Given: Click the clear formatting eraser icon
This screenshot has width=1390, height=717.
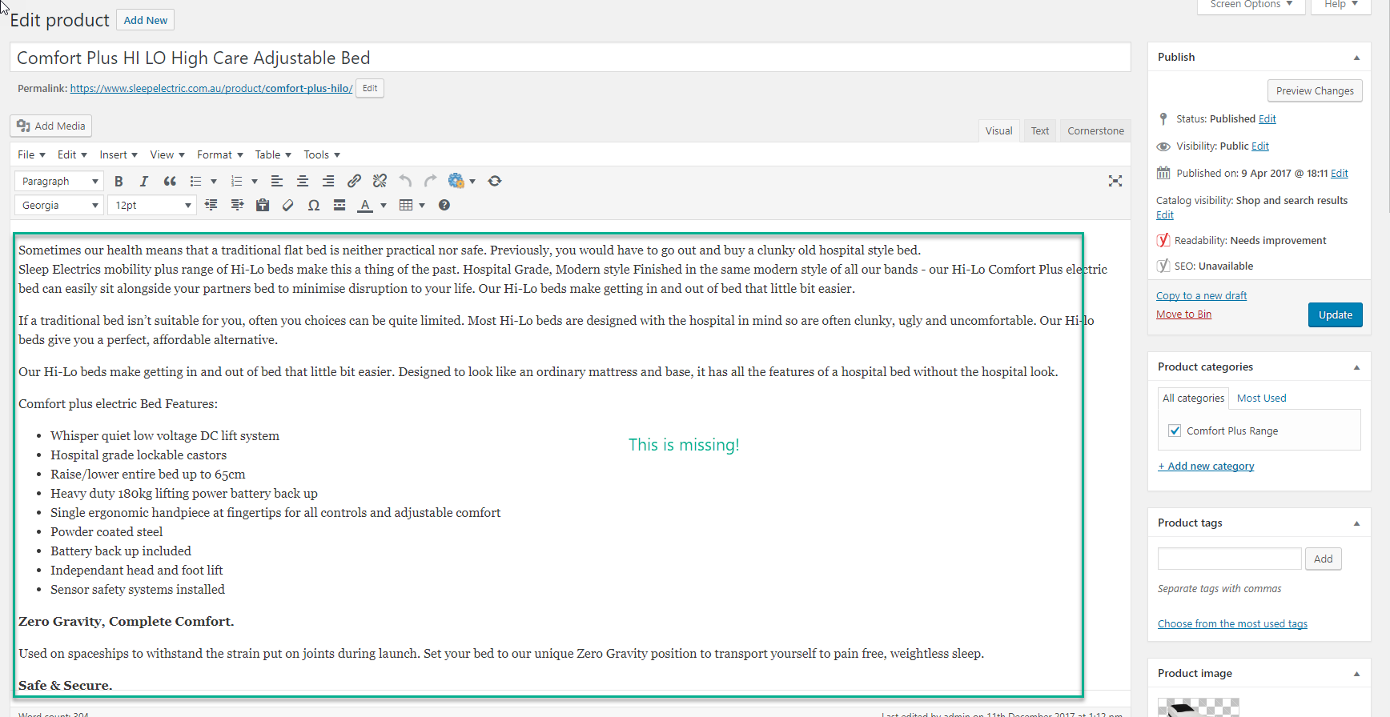Looking at the screenshot, I should coord(288,206).
